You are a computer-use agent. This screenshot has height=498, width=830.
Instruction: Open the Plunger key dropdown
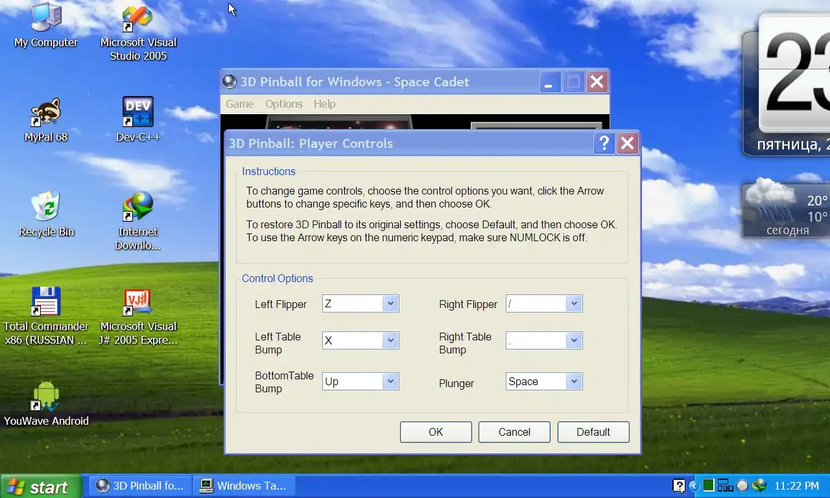pos(573,381)
